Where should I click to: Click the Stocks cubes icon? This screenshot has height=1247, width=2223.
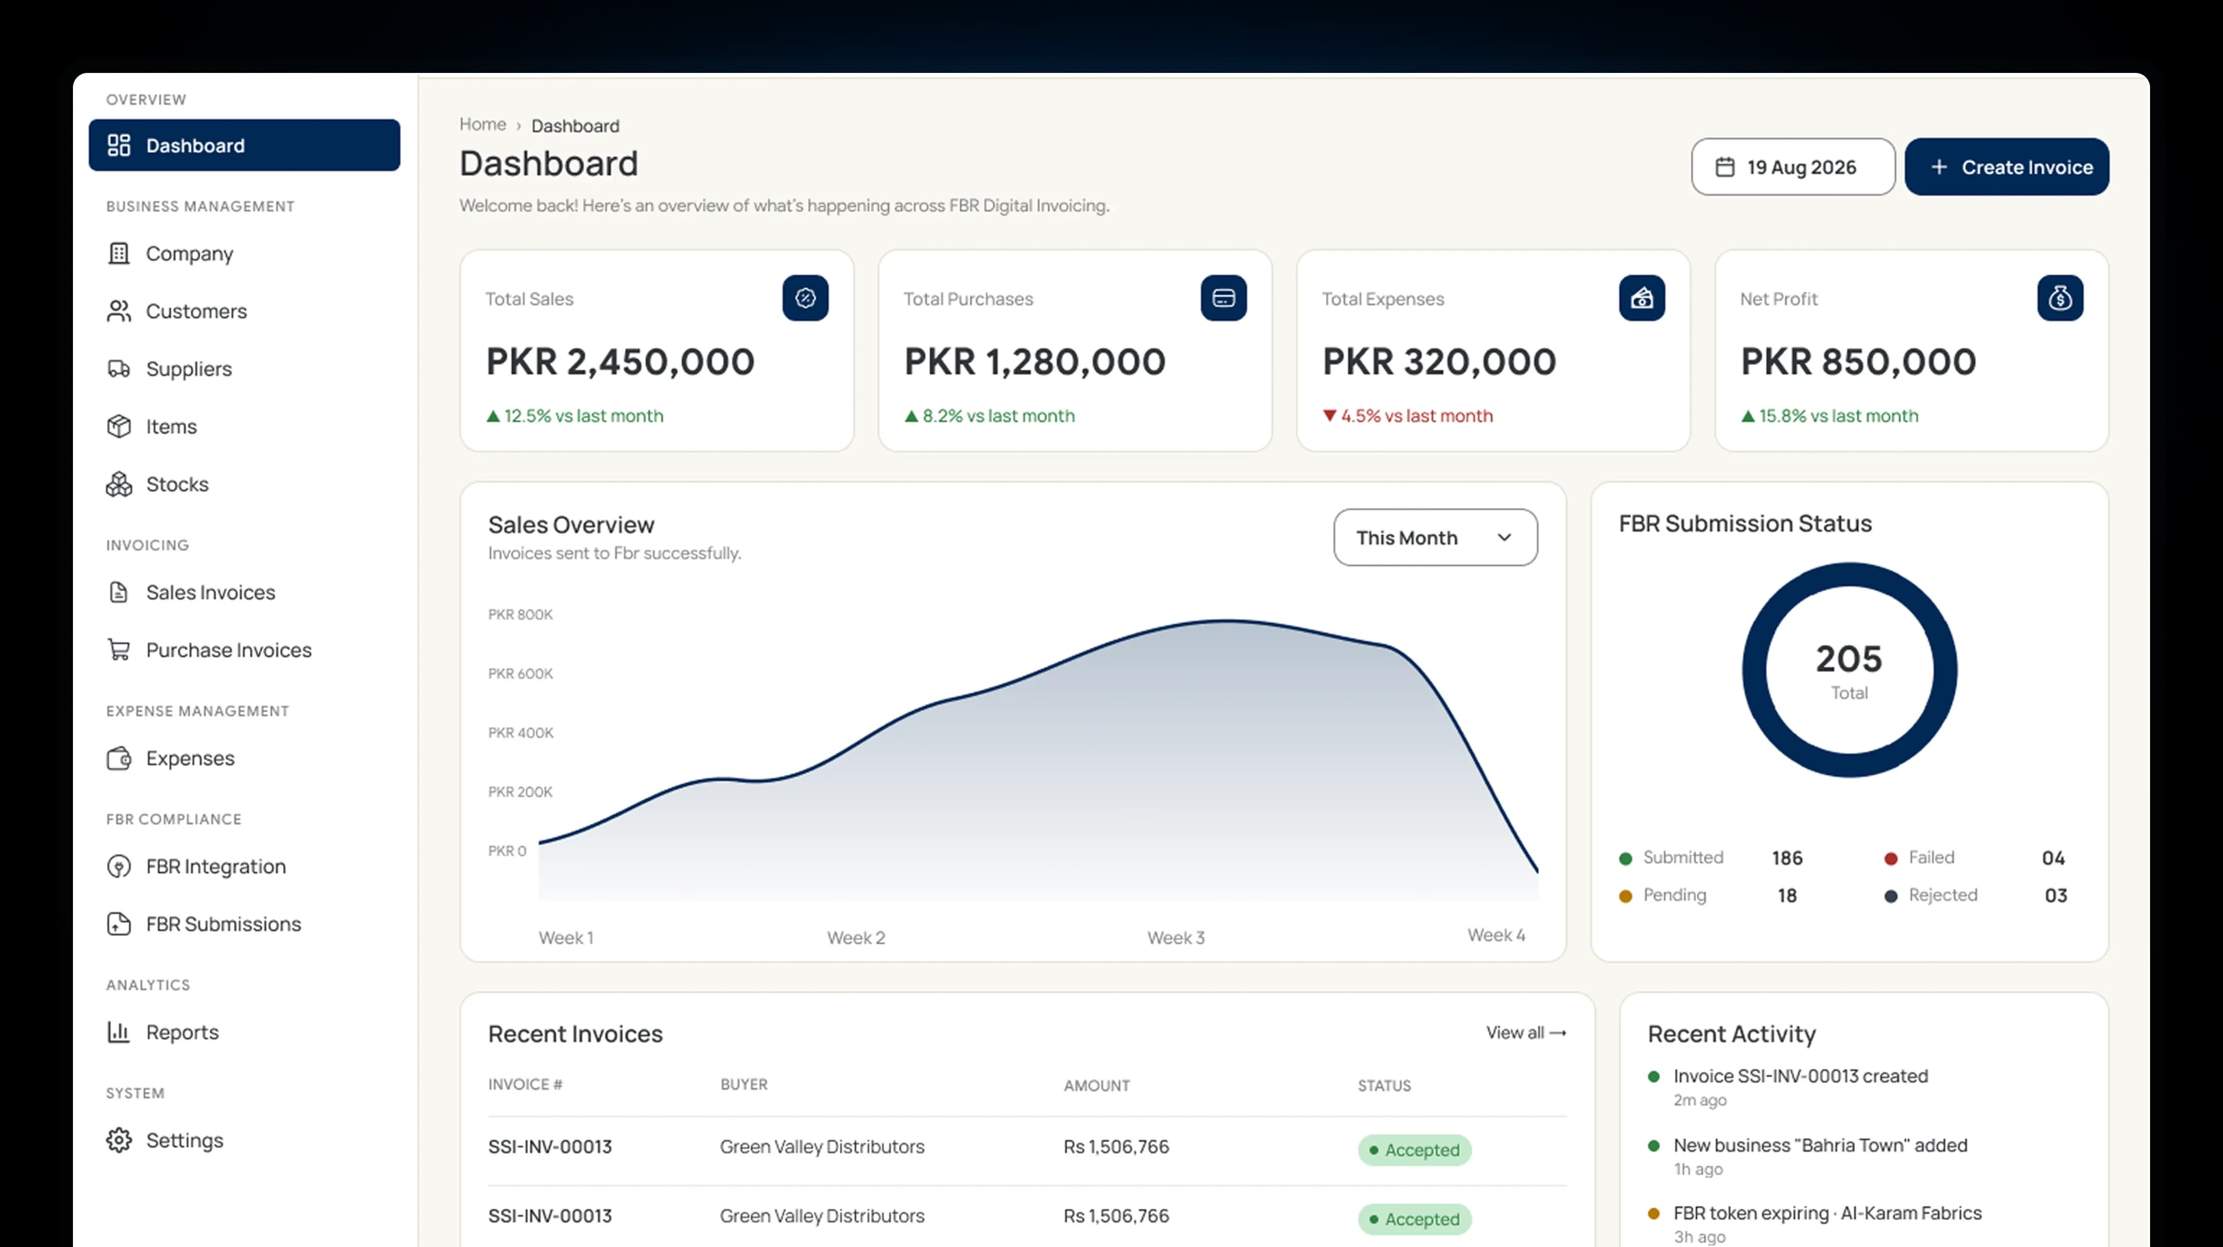(119, 484)
